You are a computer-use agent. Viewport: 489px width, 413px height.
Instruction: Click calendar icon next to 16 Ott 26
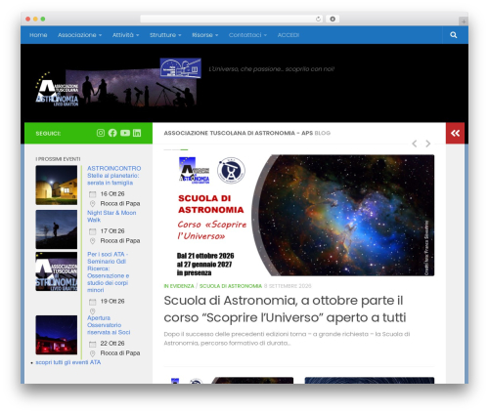coord(93,194)
